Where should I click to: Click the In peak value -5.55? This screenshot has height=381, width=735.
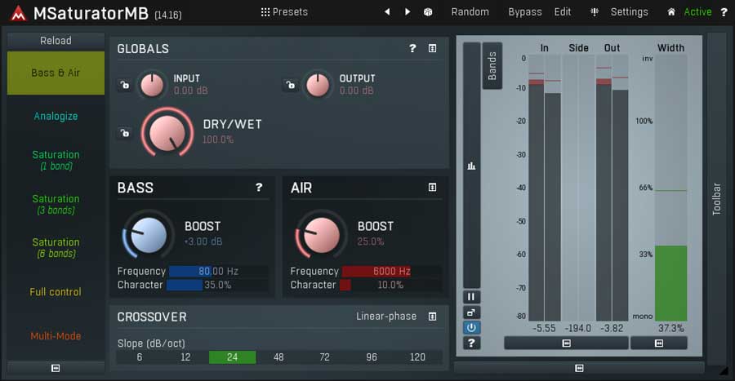544,328
